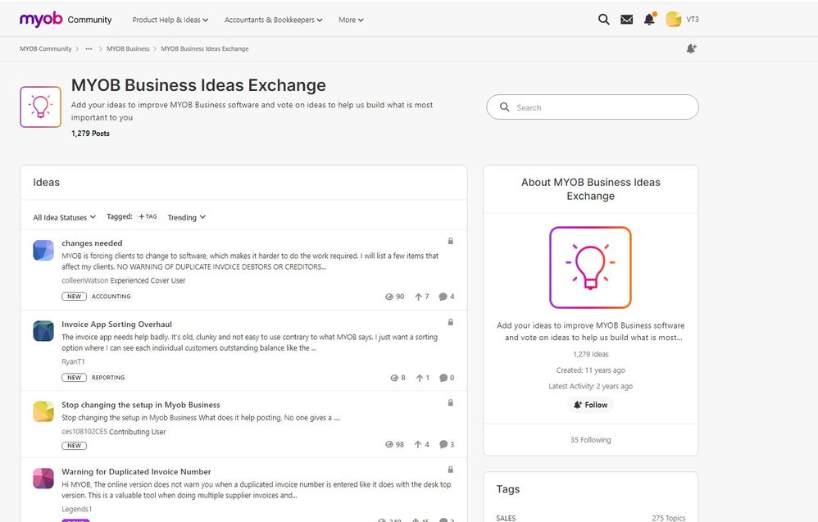Open the Trending sort dropdown

186,217
